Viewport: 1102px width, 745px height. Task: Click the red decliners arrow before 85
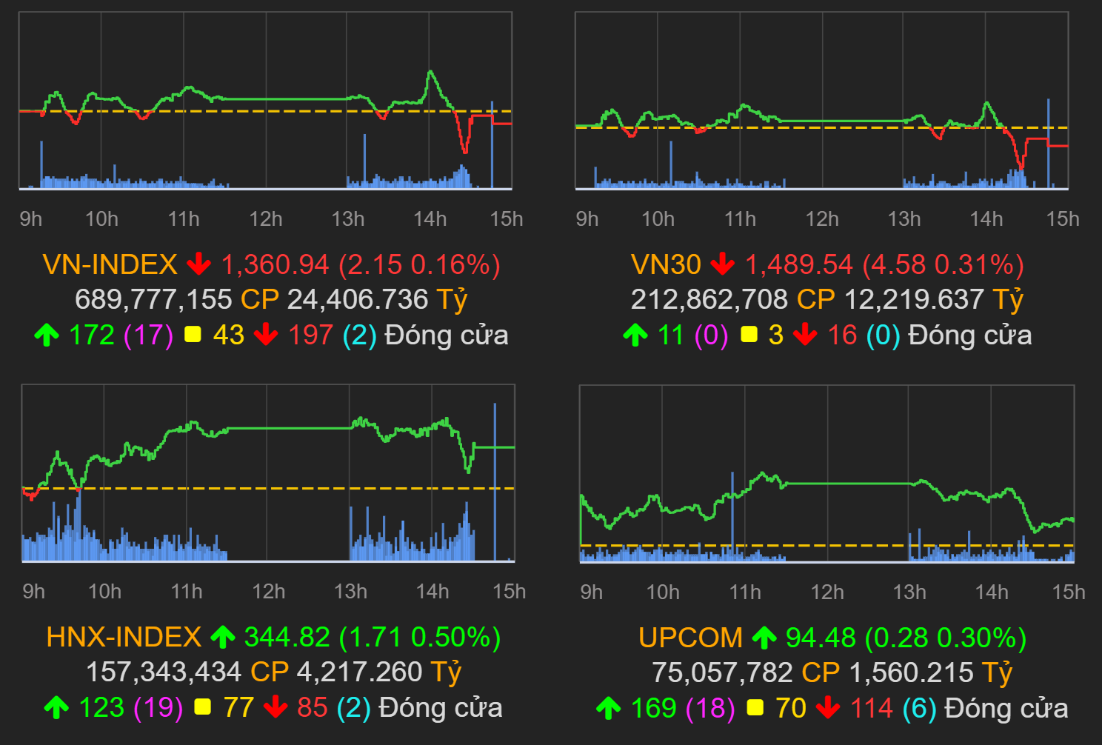tap(275, 707)
